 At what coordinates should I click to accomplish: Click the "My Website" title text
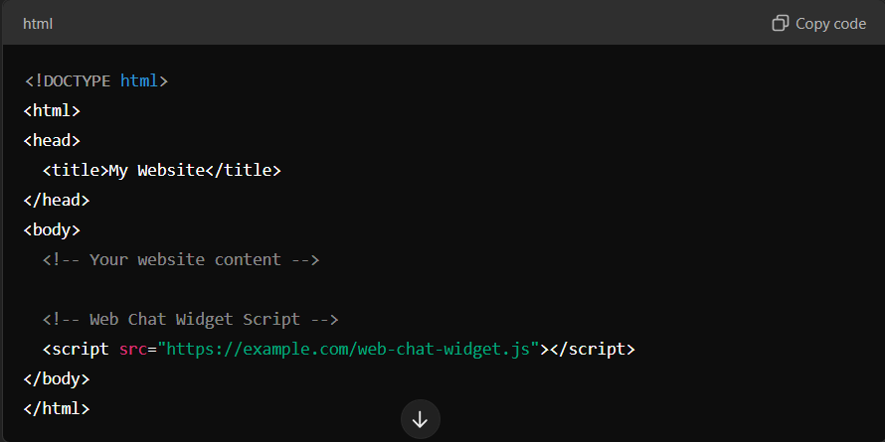pyautogui.click(x=156, y=170)
